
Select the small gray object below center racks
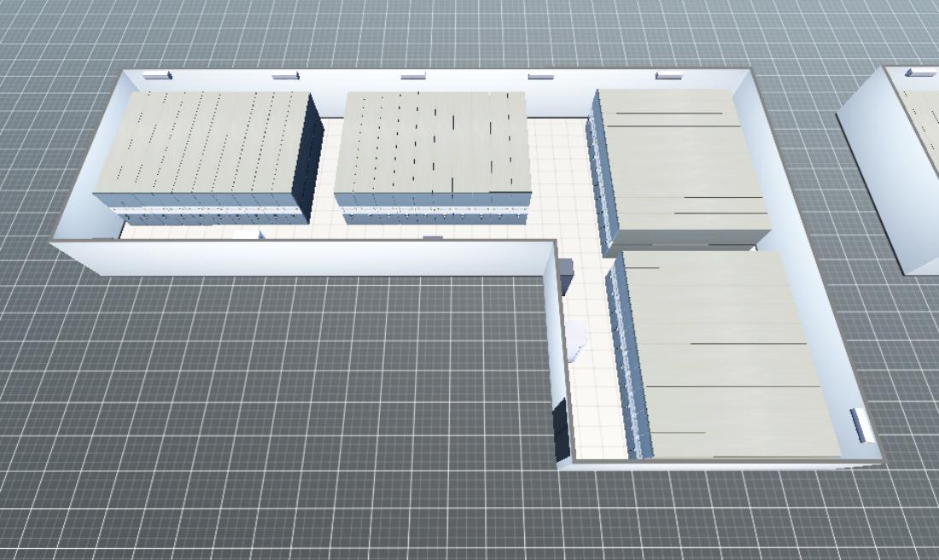tap(433, 236)
